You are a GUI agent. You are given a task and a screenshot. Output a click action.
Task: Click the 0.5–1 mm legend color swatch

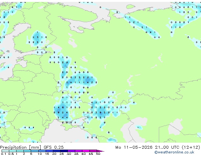[x=13, y=151]
